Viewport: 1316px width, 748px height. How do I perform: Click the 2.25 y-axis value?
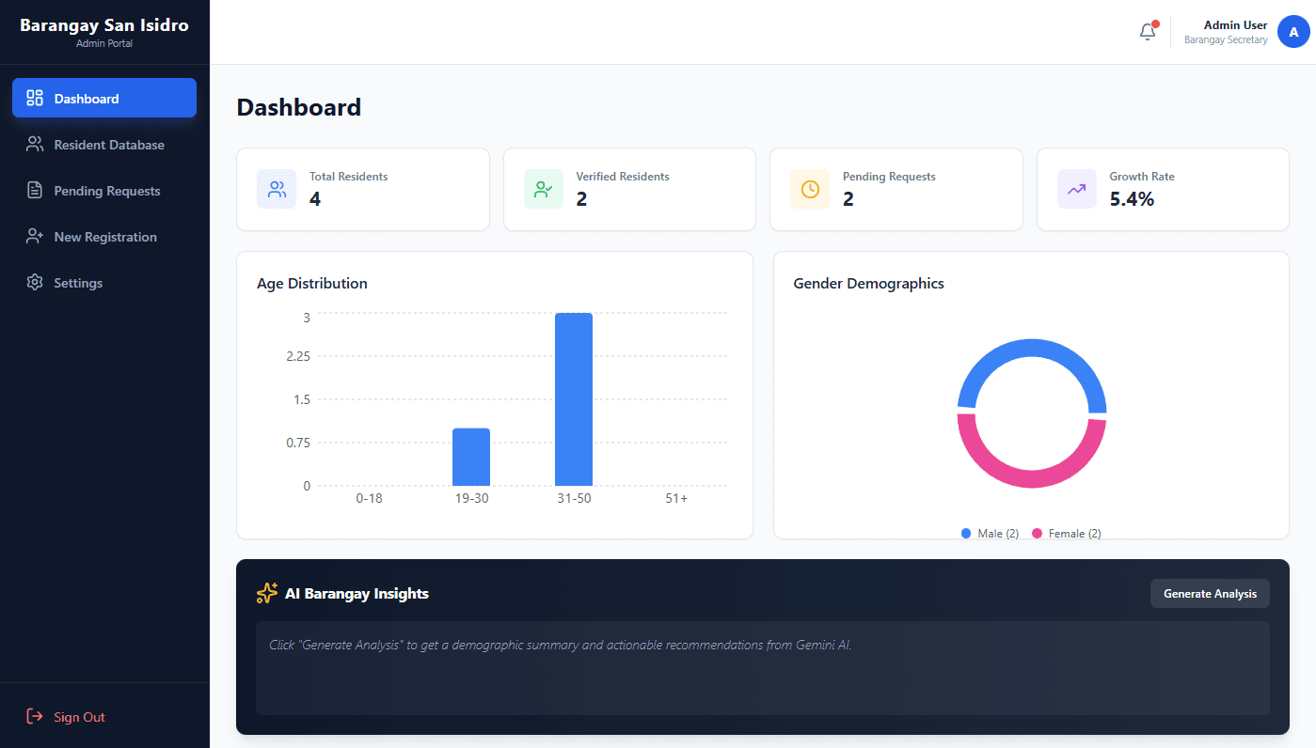(298, 355)
